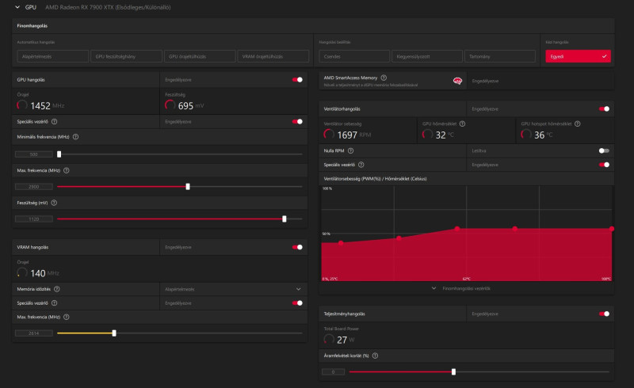The image size is (634, 388).
Task: Expand Finomhangolási vezérlők
Action: click(461, 288)
